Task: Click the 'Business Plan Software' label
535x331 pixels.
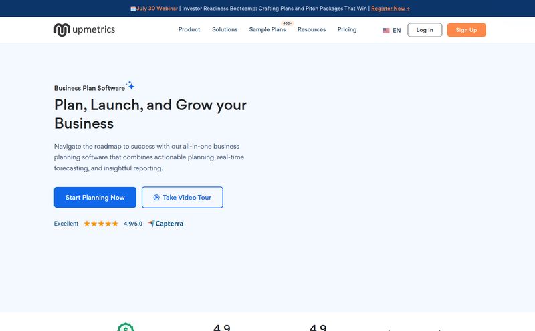Action: tap(90, 88)
